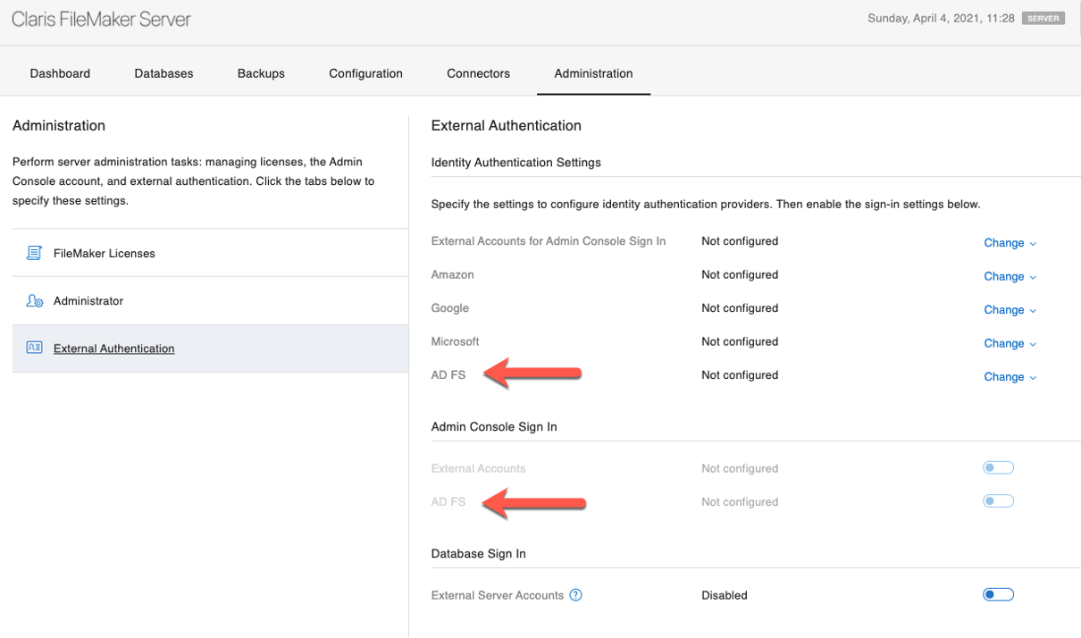Click the FileMaker Licenses scroll icon
Viewport: 1081px width, 638px height.
(x=34, y=253)
